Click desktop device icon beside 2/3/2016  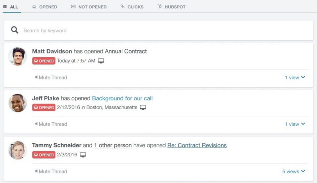[83, 155]
